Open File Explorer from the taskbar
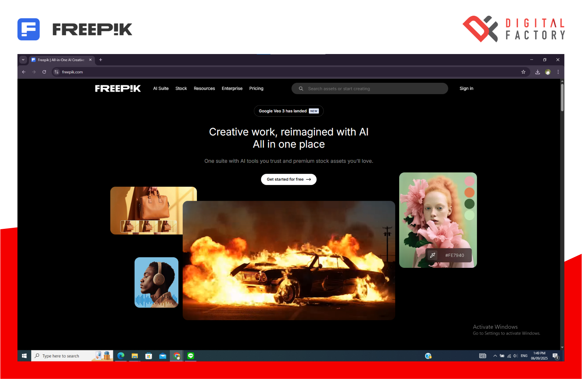The height and width of the screenshot is (379, 582). click(x=135, y=356)
